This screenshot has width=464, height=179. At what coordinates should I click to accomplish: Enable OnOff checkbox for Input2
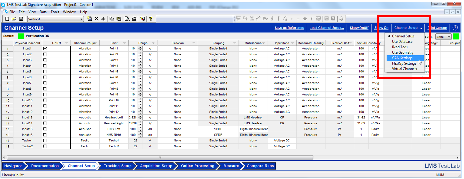(x=45, y=55)
